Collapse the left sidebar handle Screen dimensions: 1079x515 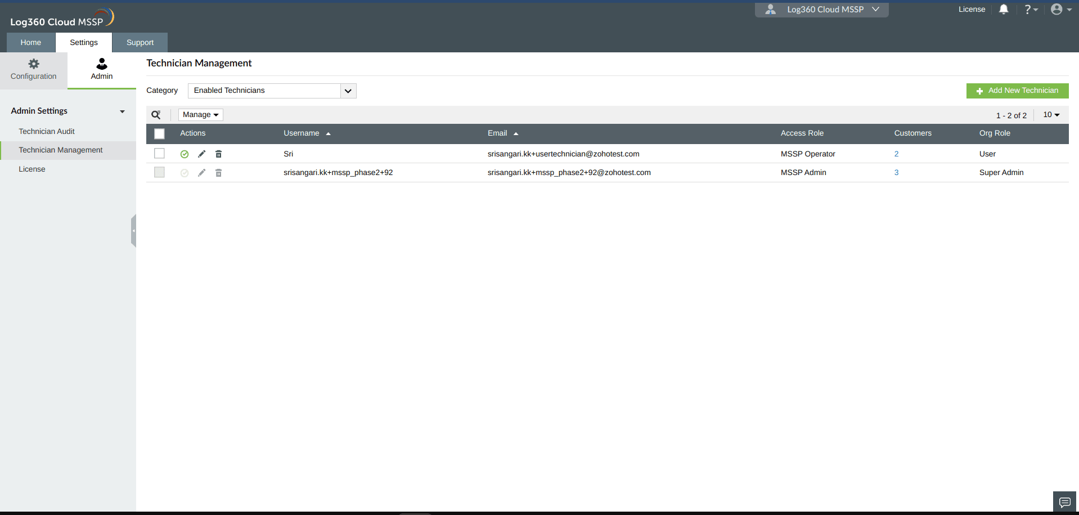(134, 231)
